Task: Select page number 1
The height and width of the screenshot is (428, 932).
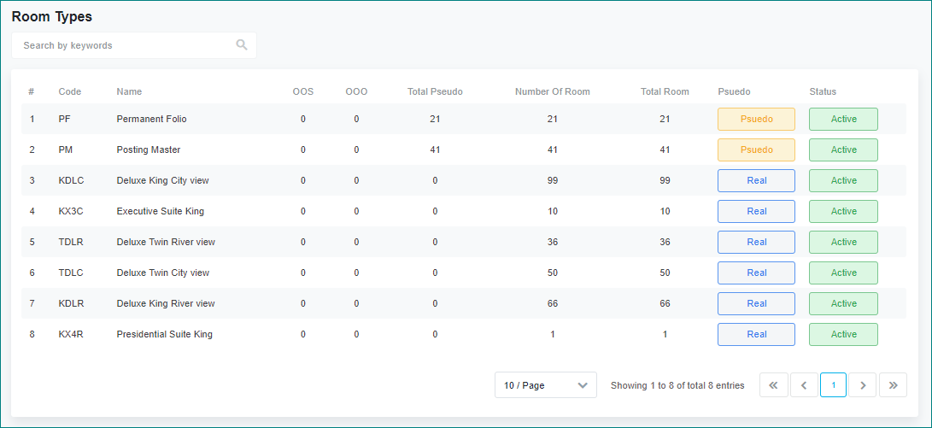Action: [x=833, y=385]
